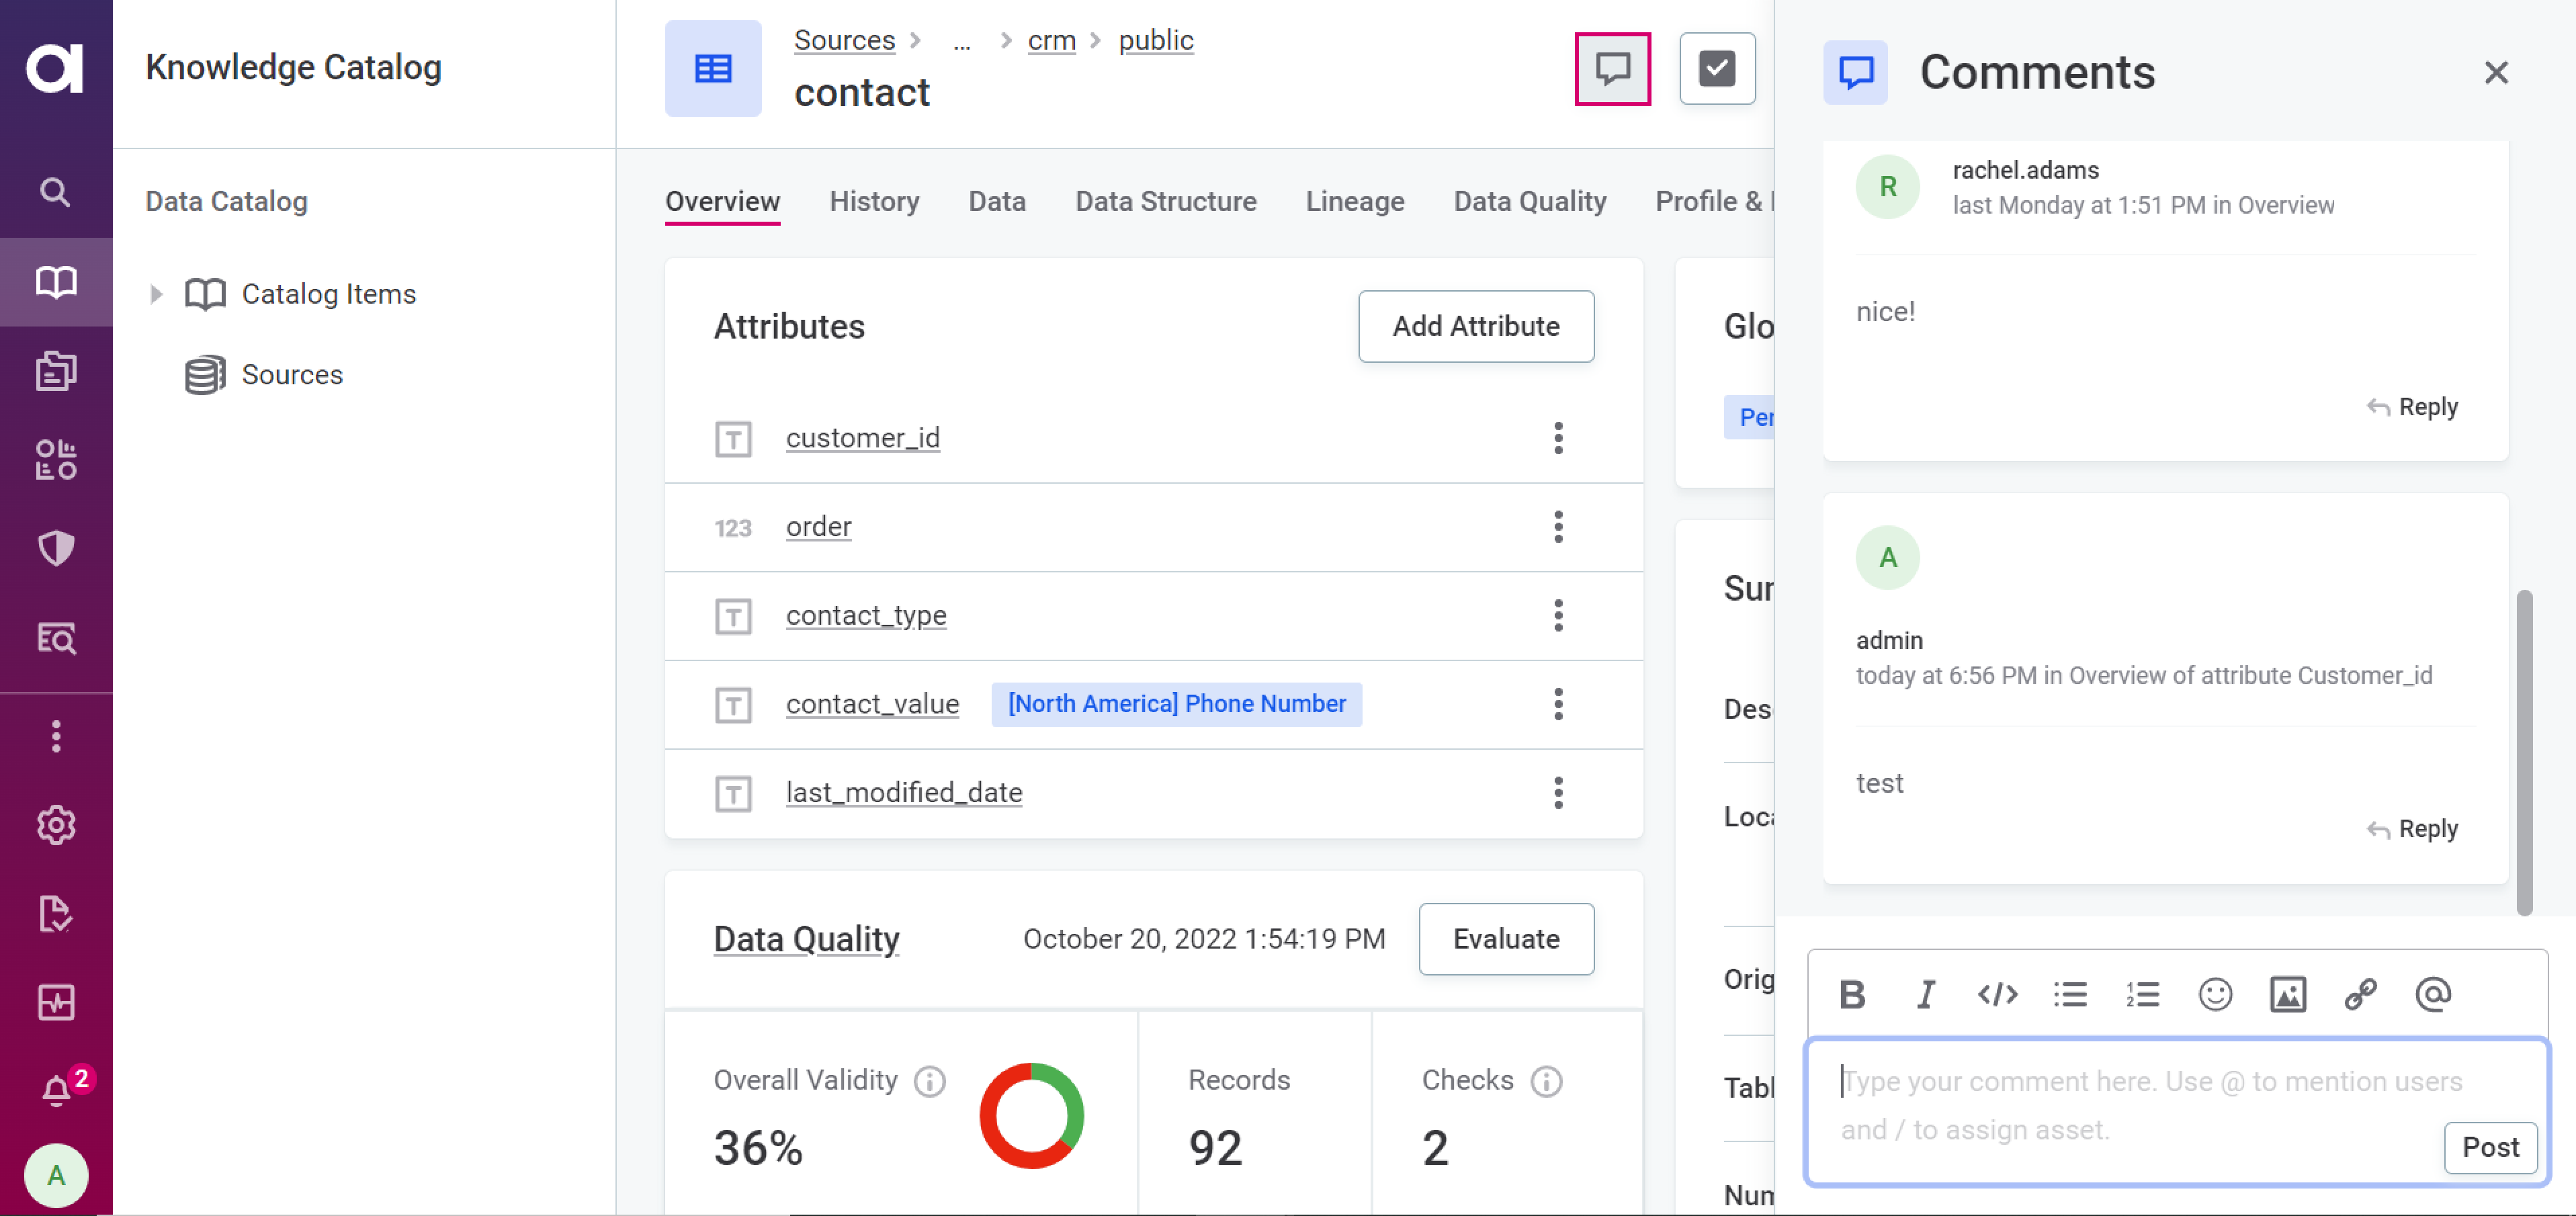Click the italic formatting icon in comments
The width and height of the screenshot is (2576, 1216).
tap(1926, 992)
